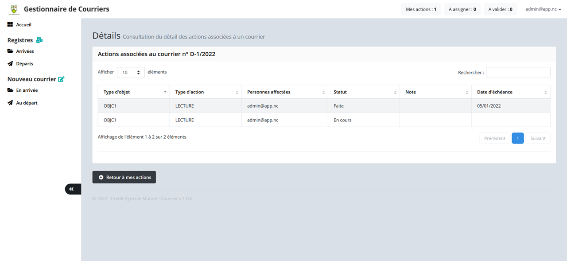Select page 1 in pagination
The image size is (567, 261).
click(517, 138)
